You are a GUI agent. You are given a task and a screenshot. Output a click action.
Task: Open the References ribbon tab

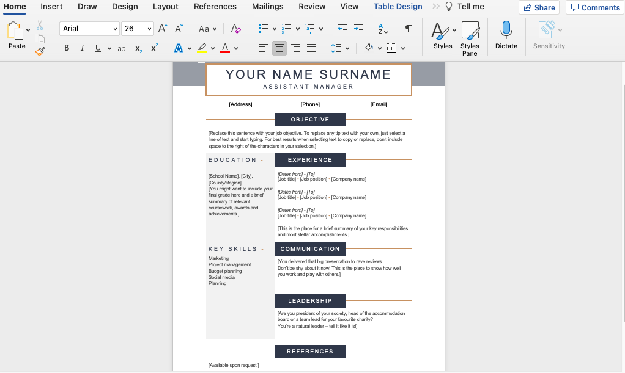click(215, 7)
